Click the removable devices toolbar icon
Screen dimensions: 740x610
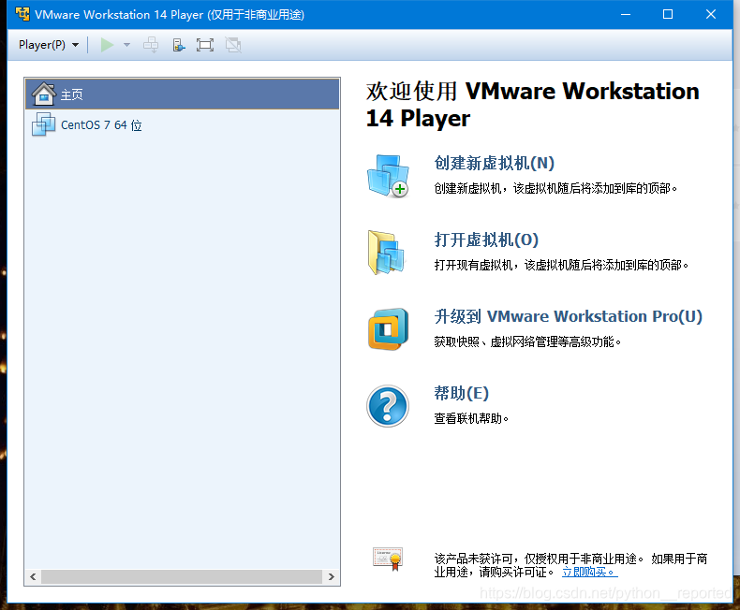click(178, 45)
